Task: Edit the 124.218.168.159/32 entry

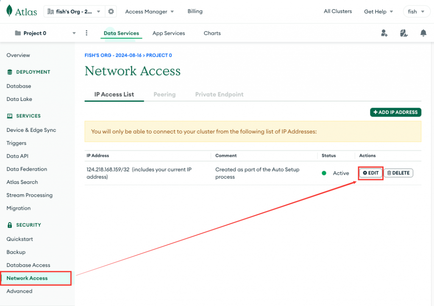Action: tap(370, 173)
